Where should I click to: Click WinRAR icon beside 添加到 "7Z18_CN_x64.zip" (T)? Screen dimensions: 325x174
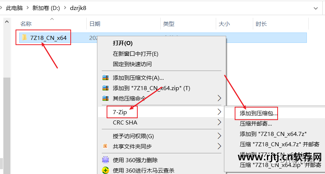tap(105, 88)
